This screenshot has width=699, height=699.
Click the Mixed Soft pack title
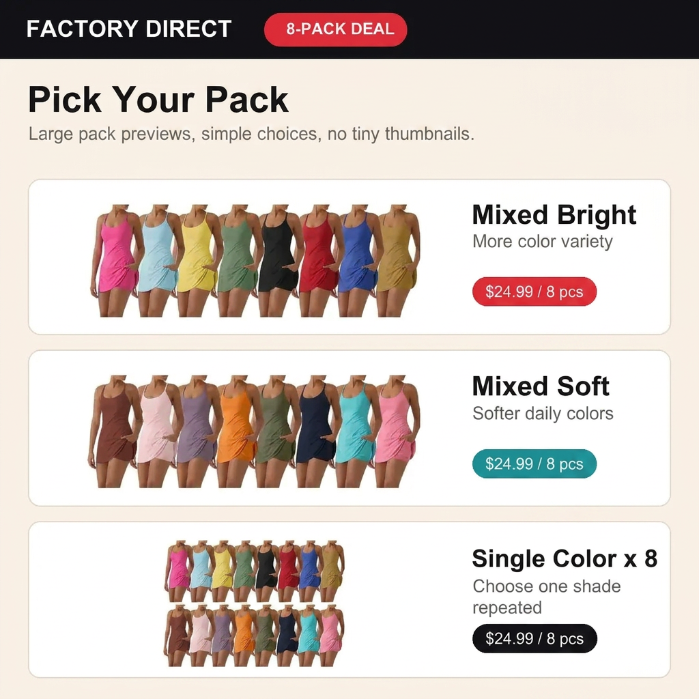pos(541,386)
